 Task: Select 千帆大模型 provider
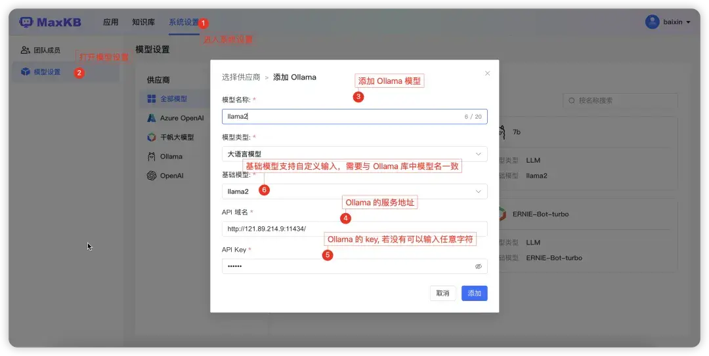[177, 137]
